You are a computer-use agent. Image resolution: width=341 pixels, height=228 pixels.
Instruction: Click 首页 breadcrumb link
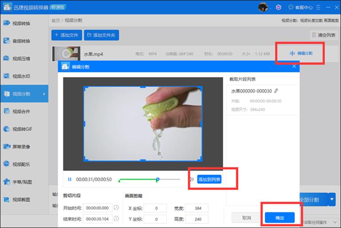pyautogui.click(x=55, y=20)
